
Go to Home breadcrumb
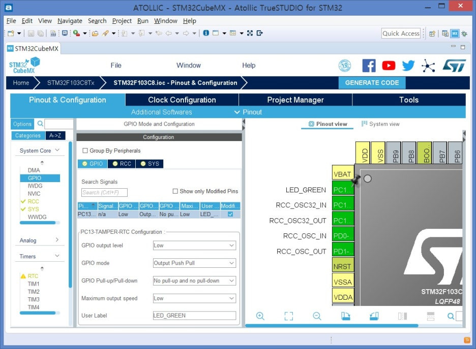[21, 83]
